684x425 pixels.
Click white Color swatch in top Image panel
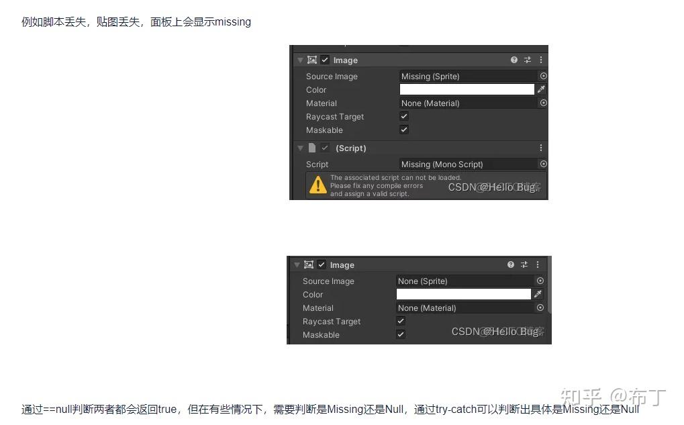click(467, 89)
